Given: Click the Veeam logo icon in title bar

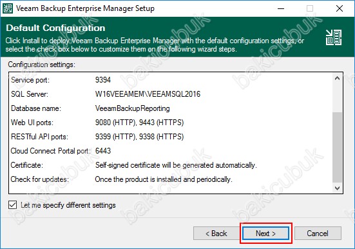Looking at the screenshot, I should click(7, 8).
